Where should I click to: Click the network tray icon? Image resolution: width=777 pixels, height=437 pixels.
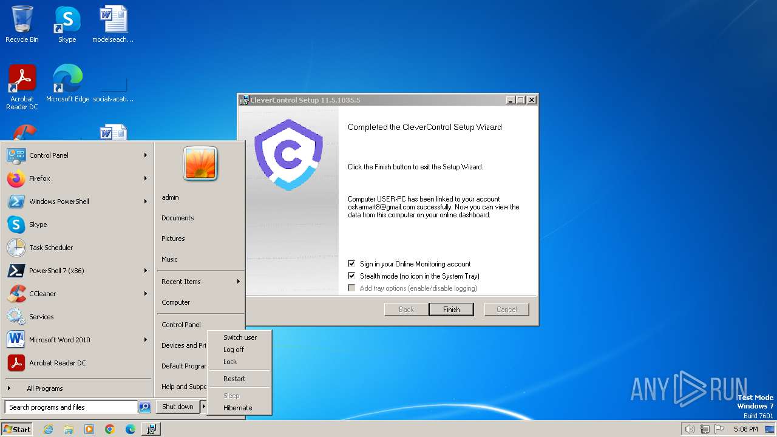[705, 429]
